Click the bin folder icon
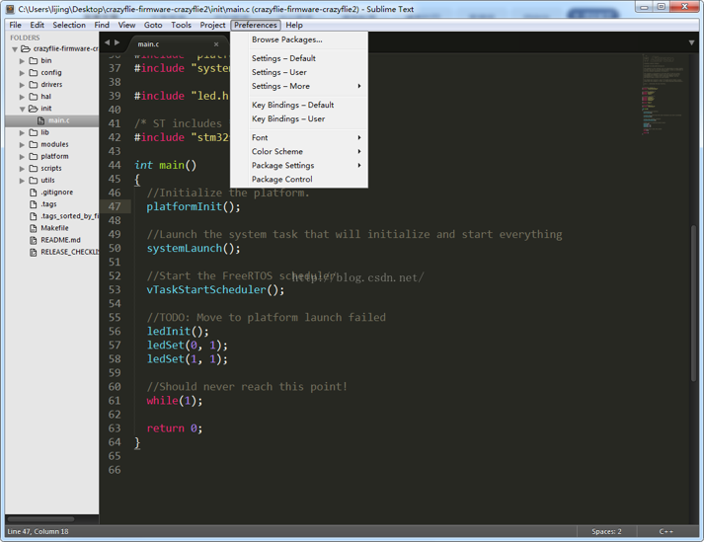The width and height of the screenshot is (704, 542). [34, 60]
